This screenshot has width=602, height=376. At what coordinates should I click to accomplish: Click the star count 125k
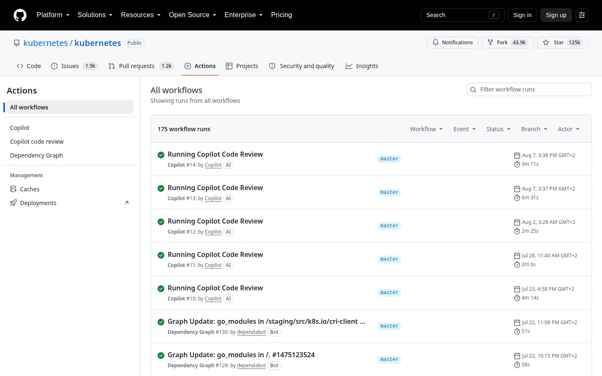coord(575,43)
